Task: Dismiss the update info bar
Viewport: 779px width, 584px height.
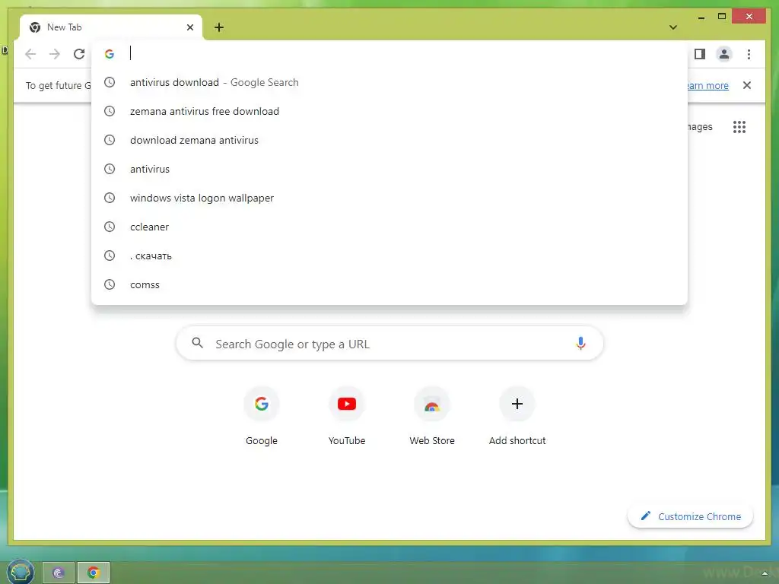Action: click(x=747, y=85)
